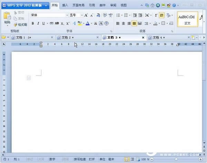Viewport: 207px width, 163px height.
Task: Open the font size dropdown (五号)
Action: coord(81,15)
